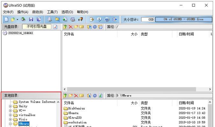Open the 启动(B) menu
The height and width of the screenshot is (127, 215).
38,12
